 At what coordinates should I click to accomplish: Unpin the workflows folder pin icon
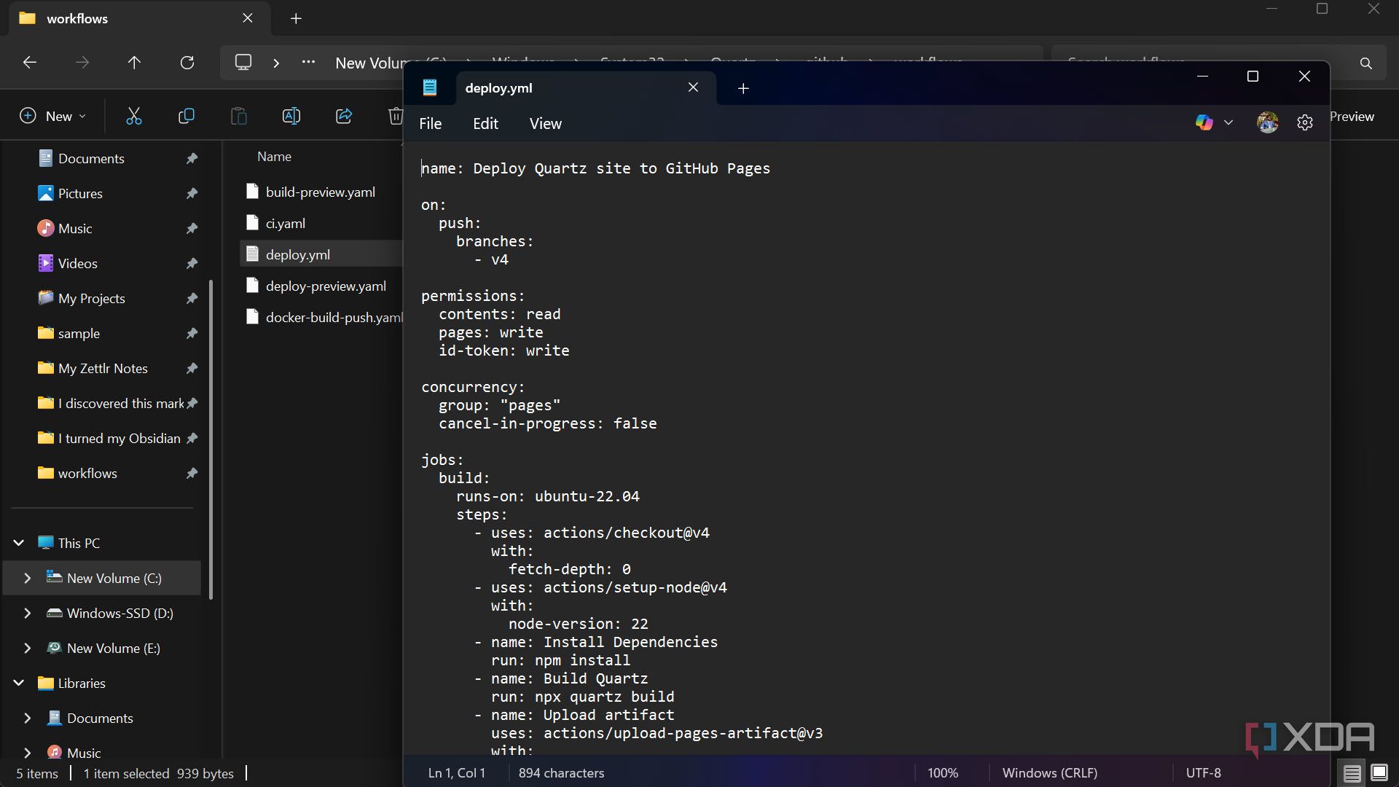click(191, 473)
